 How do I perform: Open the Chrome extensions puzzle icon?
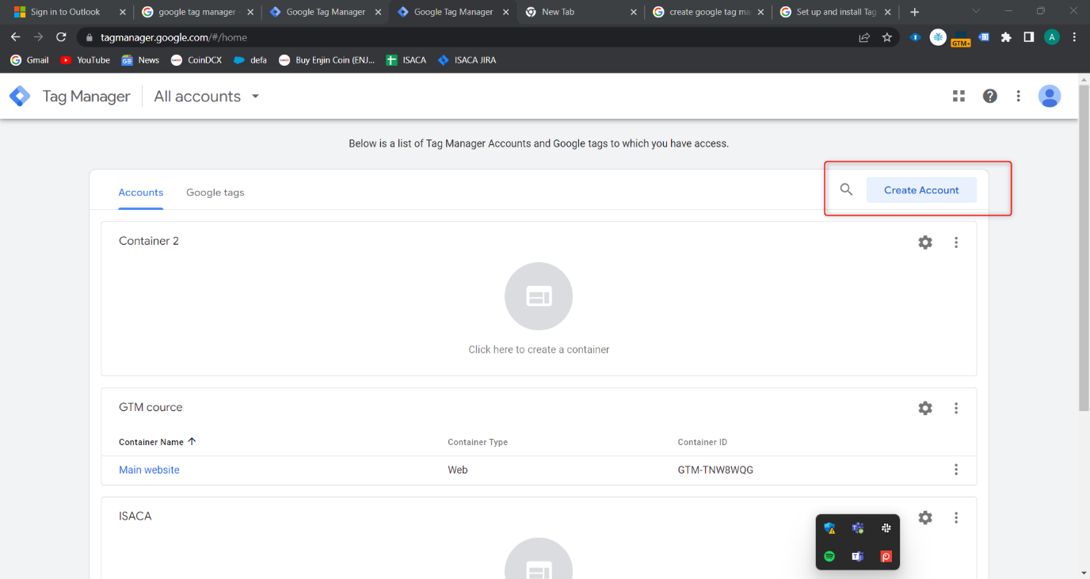point(1006,37)
